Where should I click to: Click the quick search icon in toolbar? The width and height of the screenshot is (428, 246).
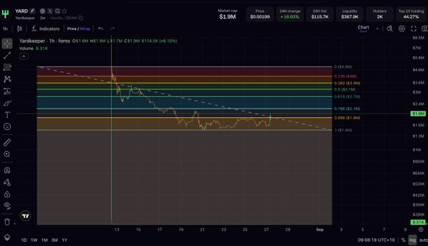point(390,28)
